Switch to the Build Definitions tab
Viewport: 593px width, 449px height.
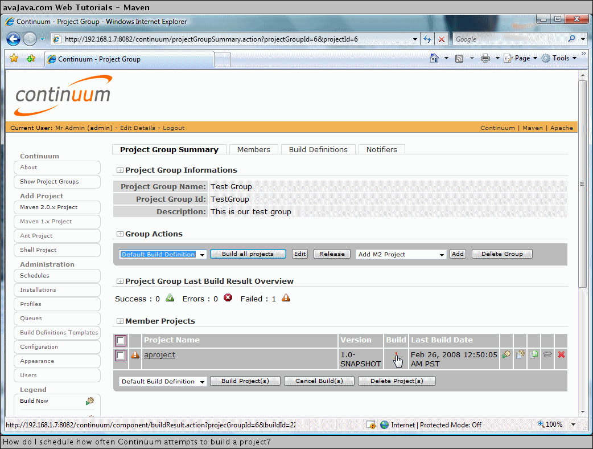click(318, 149)
